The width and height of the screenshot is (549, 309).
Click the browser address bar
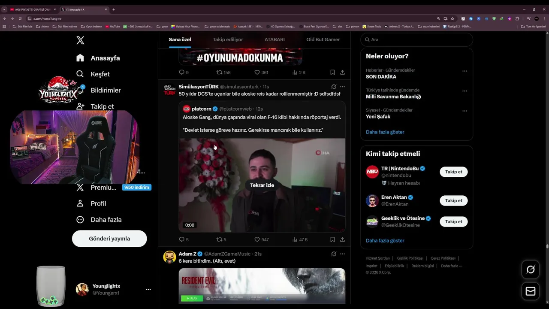click(x=232, y=19)
